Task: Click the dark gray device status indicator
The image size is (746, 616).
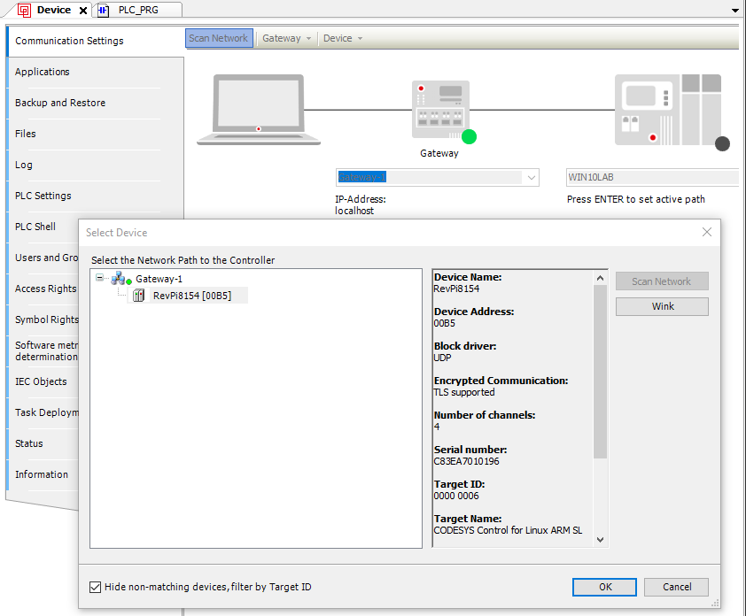Action: [722, 144]
